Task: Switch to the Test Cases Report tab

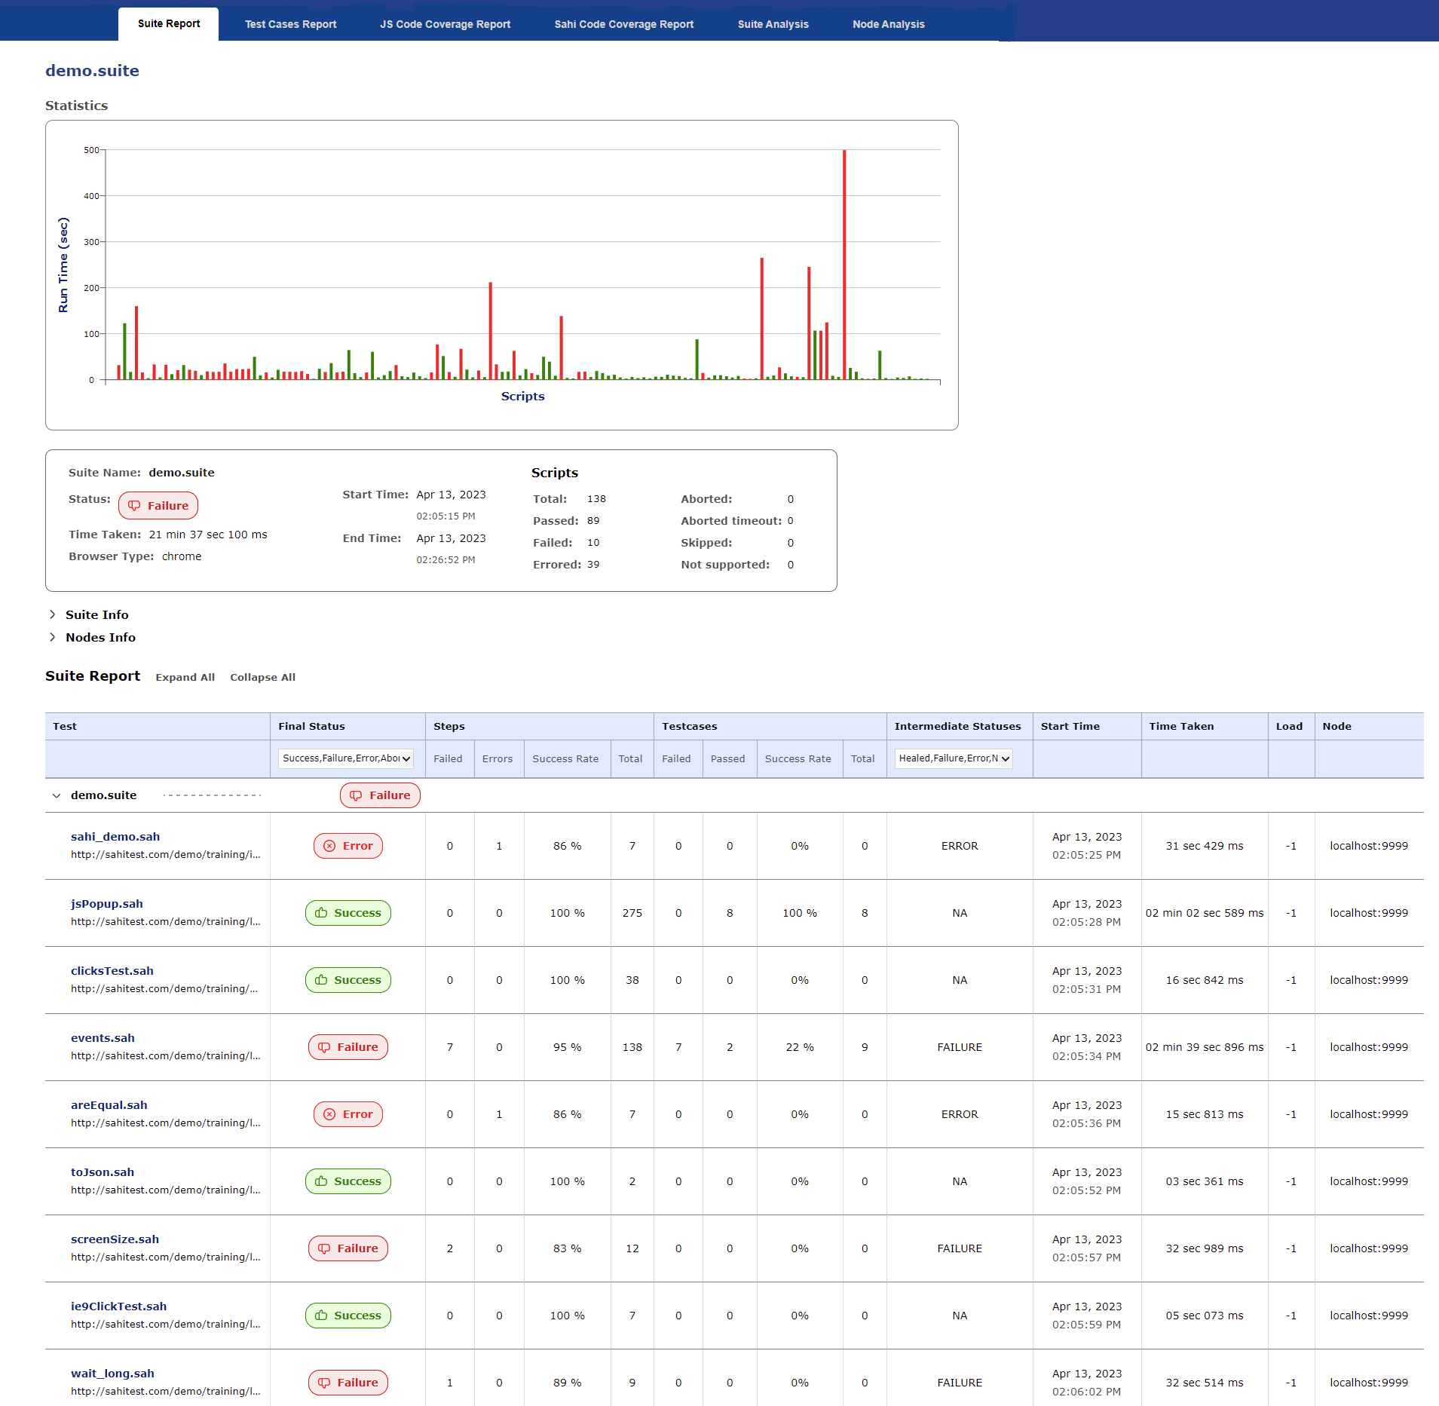Action: (290, 24)
